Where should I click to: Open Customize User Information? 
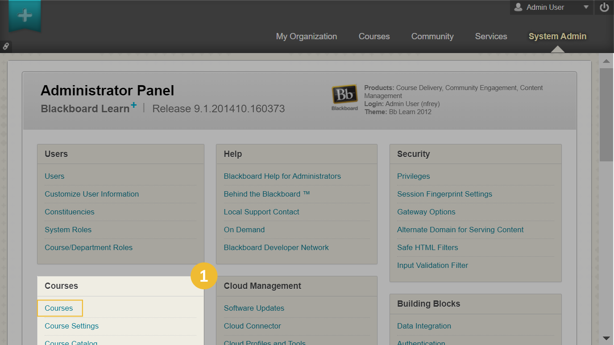(x=91, y=194)
